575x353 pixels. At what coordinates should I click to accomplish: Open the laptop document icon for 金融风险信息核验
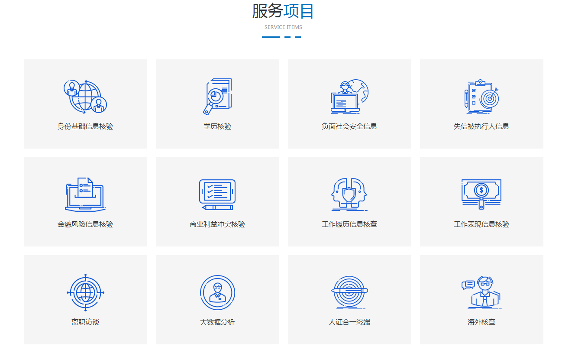(x=85, y=194)
